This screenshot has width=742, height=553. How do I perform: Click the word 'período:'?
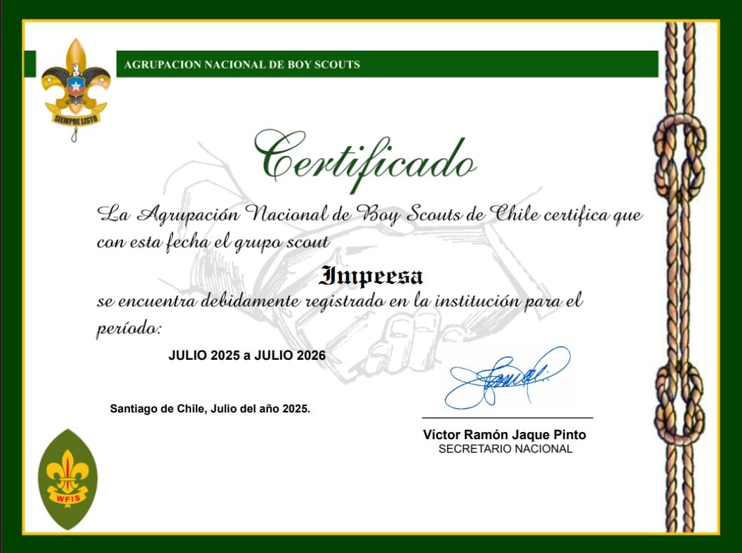pos(129,328)
